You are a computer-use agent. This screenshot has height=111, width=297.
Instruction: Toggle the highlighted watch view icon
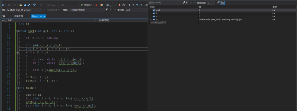(x=222, y=3)
